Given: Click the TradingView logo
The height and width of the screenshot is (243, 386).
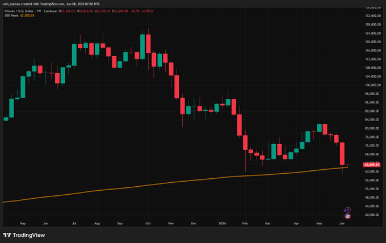Looking at the screenshot, I should (24, 235).
